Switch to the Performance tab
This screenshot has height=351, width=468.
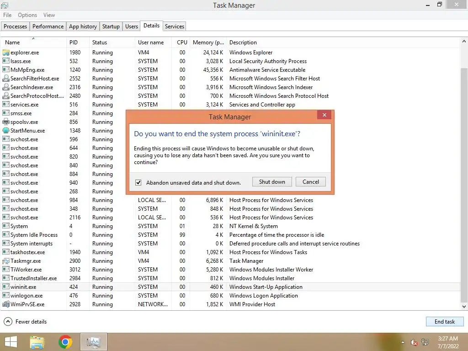[48, 26]
